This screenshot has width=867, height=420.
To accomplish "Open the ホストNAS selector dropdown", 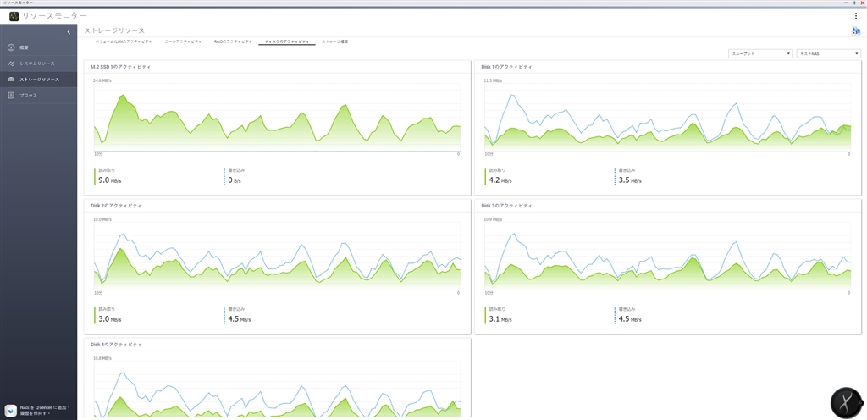I will [x=828, y=53].
